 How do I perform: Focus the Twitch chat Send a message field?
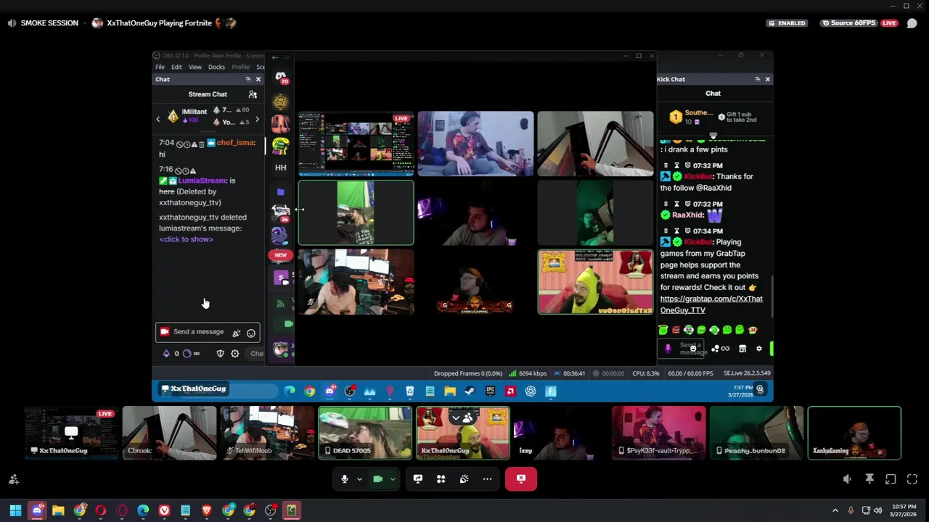208,332
